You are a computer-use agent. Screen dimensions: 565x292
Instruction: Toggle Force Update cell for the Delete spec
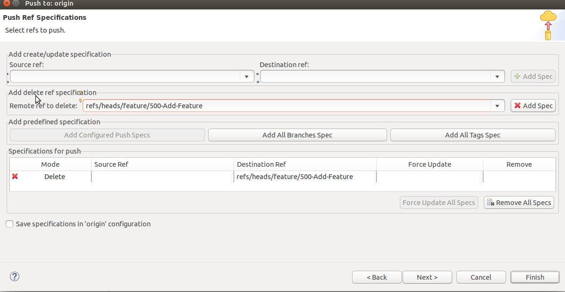(430, 177)
